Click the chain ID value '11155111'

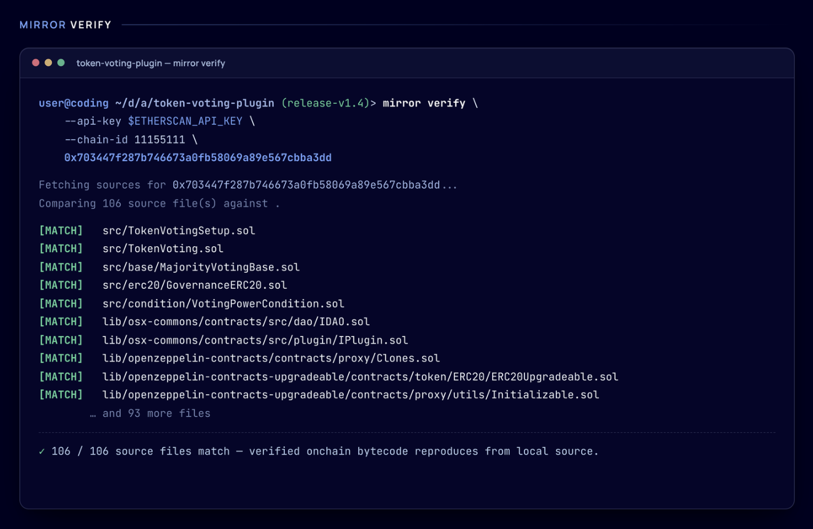pos(160,140)
